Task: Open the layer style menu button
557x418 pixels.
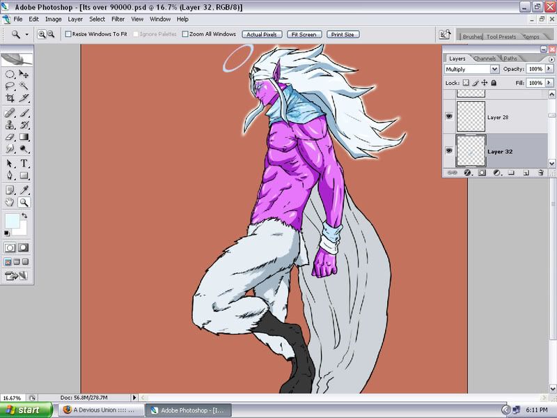Action: (x=467, y=173)
